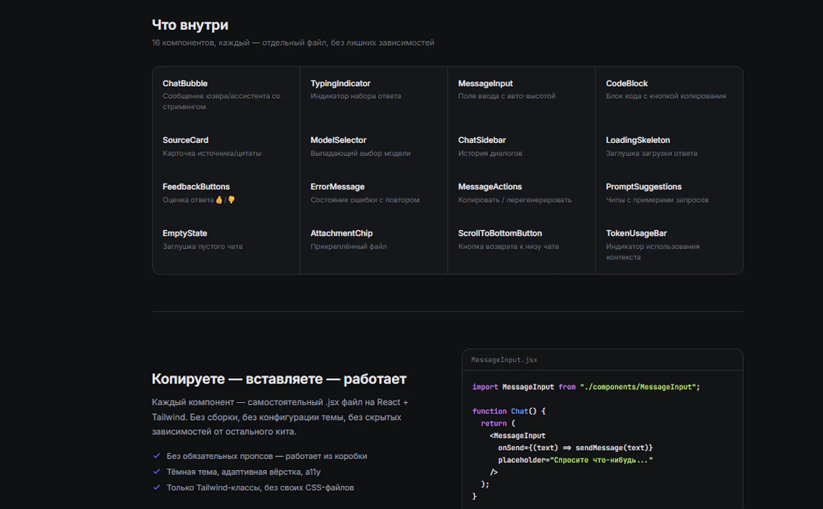
Task: Select the MessageInput component title in grid
Action: point(486,83)
